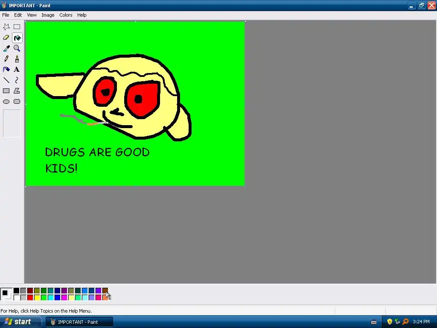This screenshot has width=437, height=328.
Task: Select the Text tool
Action: (x=17, y=70)
